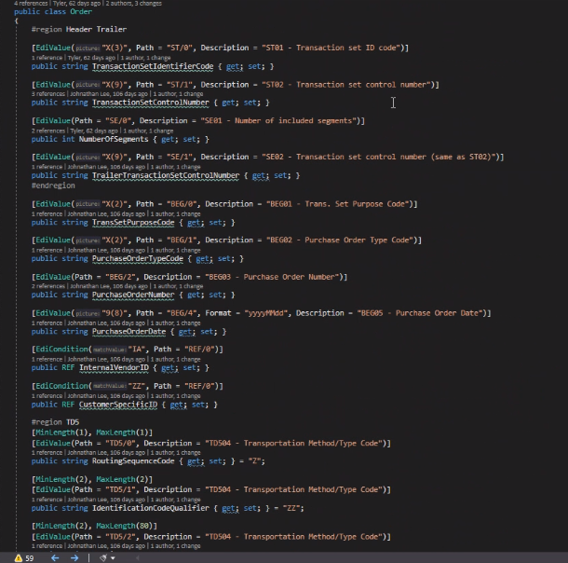The height and width of the screenshot is (563, 568).
Task: Open '2 authors, 3 changes' above class Order
Action: [134, 4]
